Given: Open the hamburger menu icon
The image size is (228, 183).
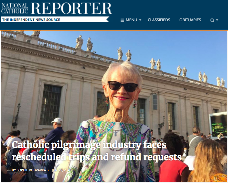Looking at the screenshot, I should coord(123,20).
